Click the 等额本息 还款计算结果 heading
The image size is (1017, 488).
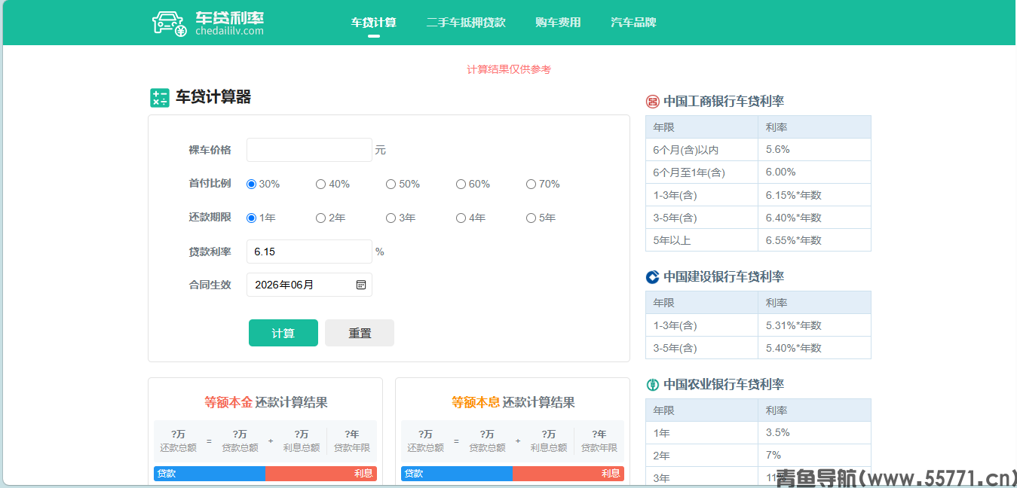tap(513, 402)
